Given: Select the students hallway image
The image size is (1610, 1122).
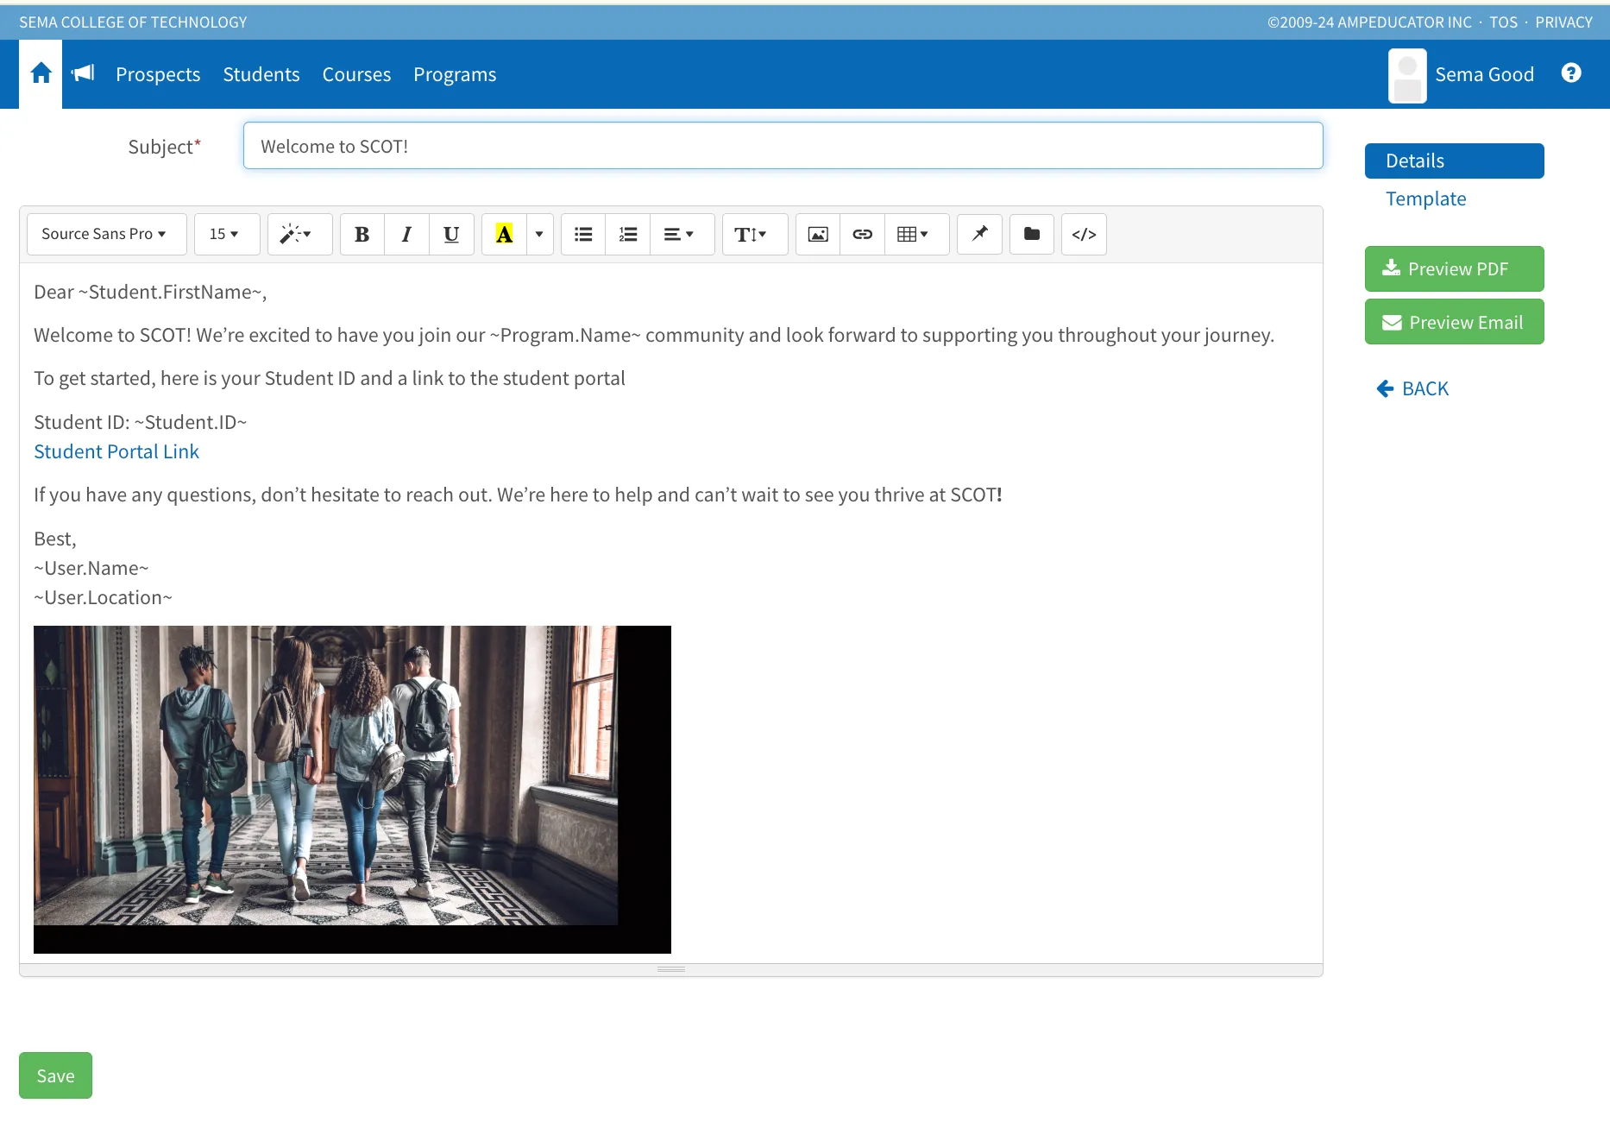Looking at the screenshot, I should [x=352, y=789].
